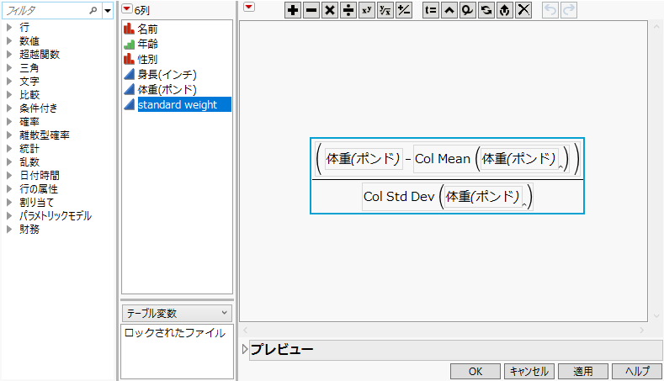This screenshot has height=381, width=664.
Task: Click the loop-shaped icon in formula toolbar
Action: tap(468, 10)
